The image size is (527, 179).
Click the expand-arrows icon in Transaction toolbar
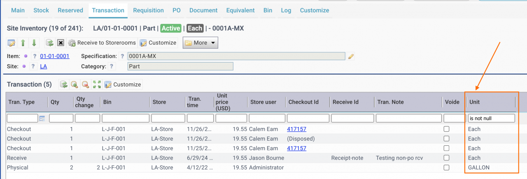97,84
